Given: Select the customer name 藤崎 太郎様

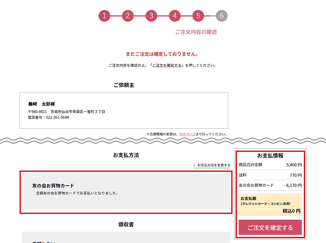Looking at the screenshot, I should [x=42, y=104].
